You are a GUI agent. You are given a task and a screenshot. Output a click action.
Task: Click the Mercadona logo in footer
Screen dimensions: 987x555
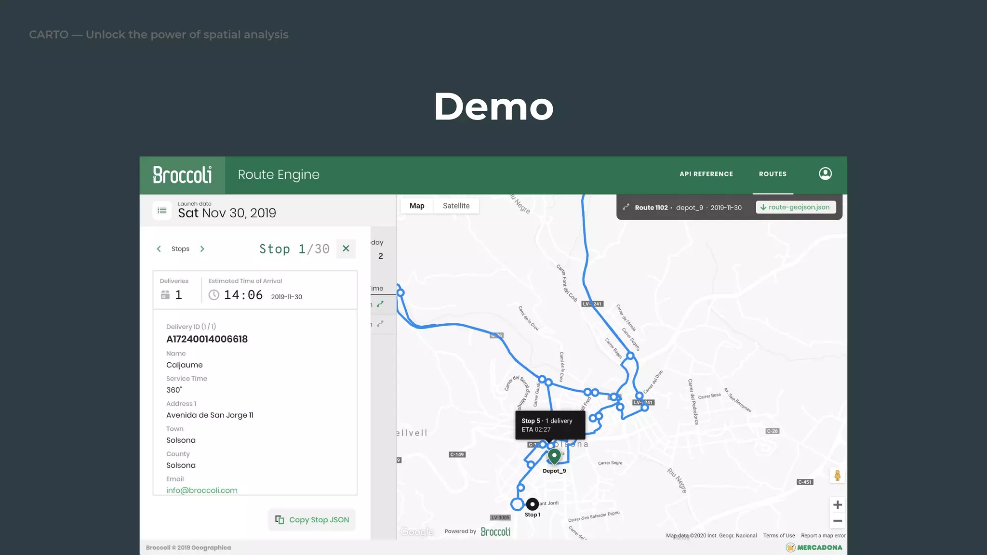[x=814, y=547]
